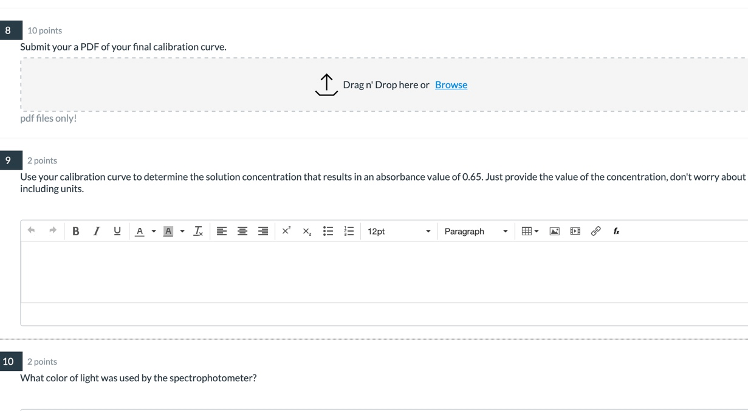The width and height of the screenshot is (748, 411).
Task: Click the redo arrow in editor toolbar
Action: point(53,230)
